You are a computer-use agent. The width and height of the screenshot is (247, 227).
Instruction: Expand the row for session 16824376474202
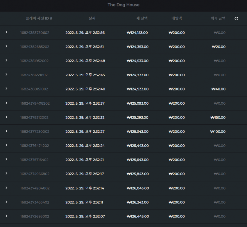click(x=6, y=145)
